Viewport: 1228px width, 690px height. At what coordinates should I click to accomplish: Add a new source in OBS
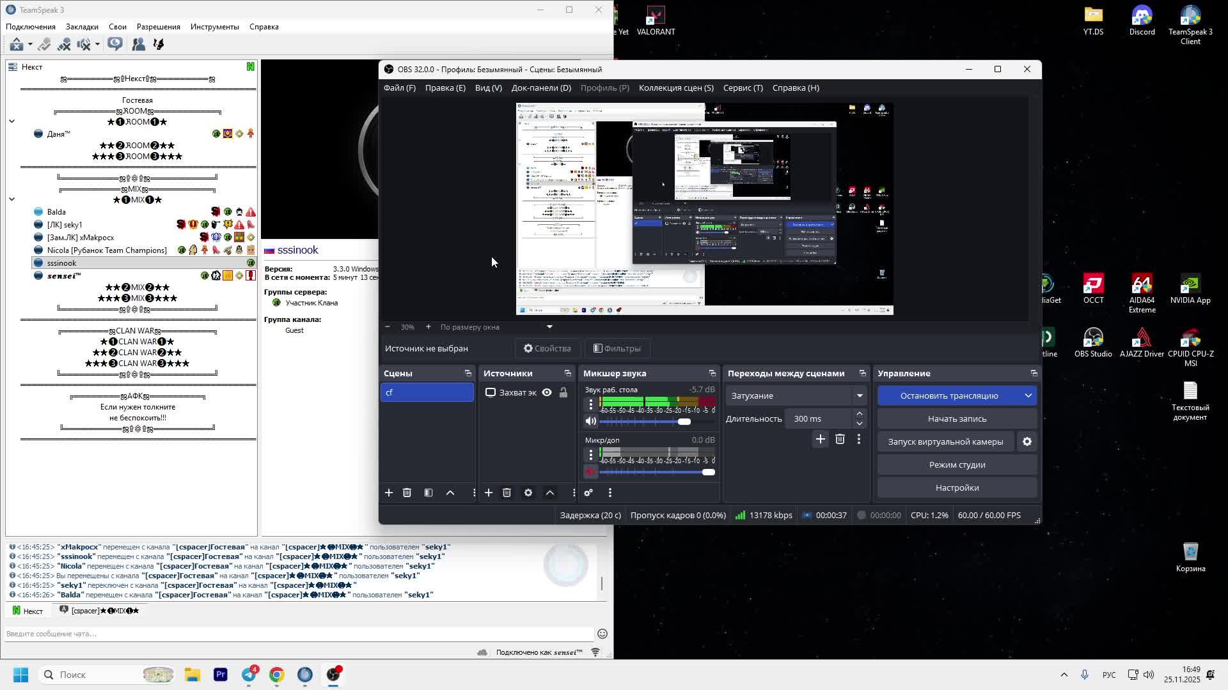[489, 493]
